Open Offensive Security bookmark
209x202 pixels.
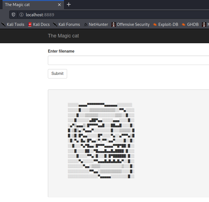click(x=131, y=24)
